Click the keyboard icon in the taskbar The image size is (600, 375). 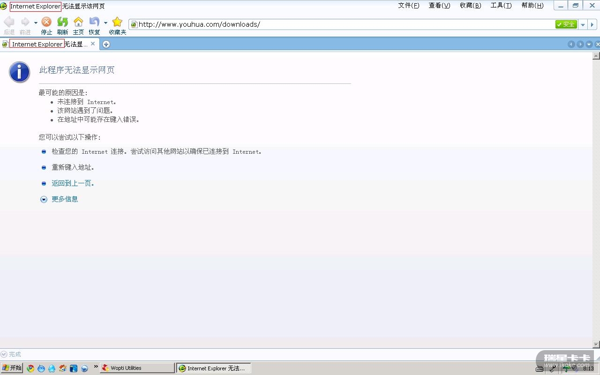coord(540,368)
